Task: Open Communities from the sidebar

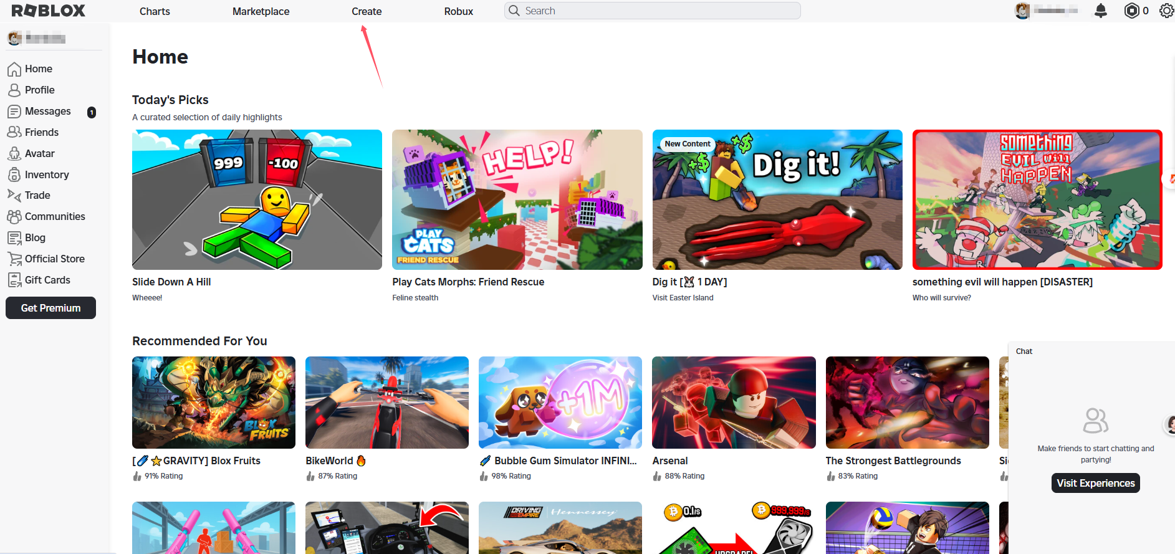Action: click(x=55, y=216)
